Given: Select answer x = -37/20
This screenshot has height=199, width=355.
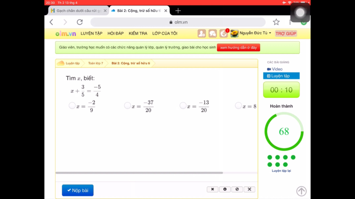Looking at the screenshot, I should (128, 105).
